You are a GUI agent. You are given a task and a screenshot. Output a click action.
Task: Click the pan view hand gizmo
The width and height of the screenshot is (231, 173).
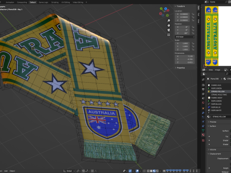pos(168,25)
